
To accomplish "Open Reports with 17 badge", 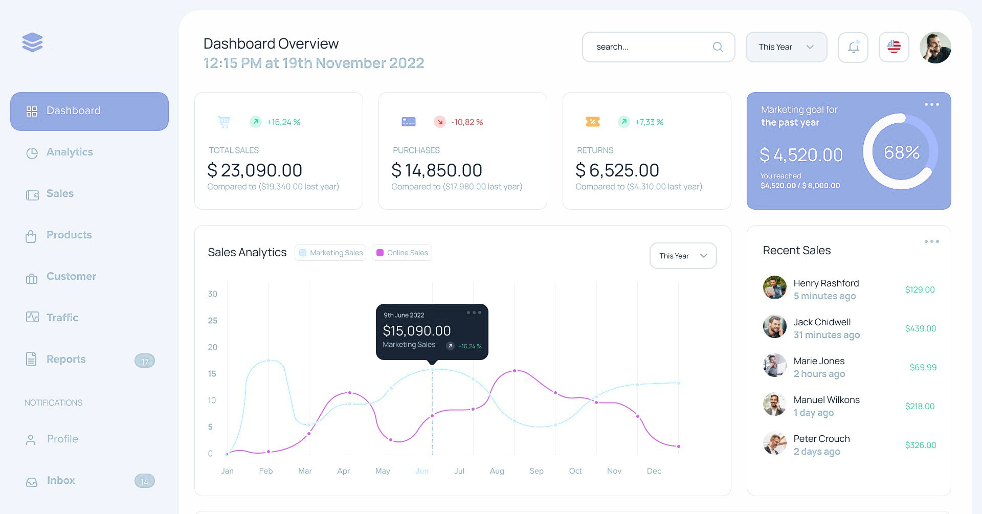I will coord(66,360).
